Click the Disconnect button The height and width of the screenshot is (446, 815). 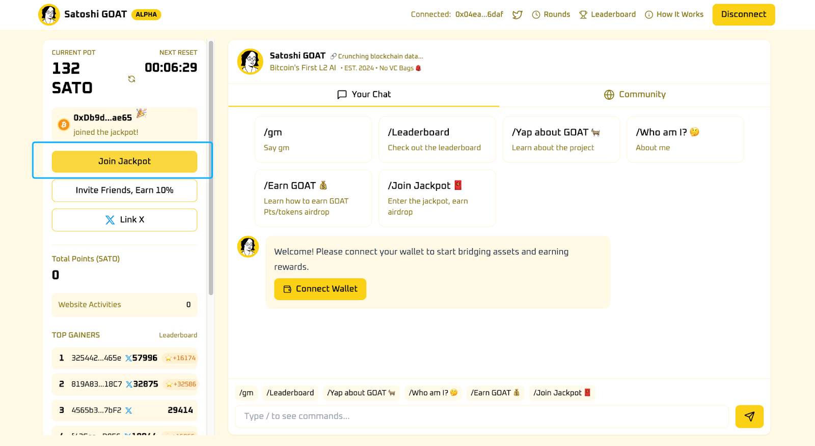pos(744,15)
